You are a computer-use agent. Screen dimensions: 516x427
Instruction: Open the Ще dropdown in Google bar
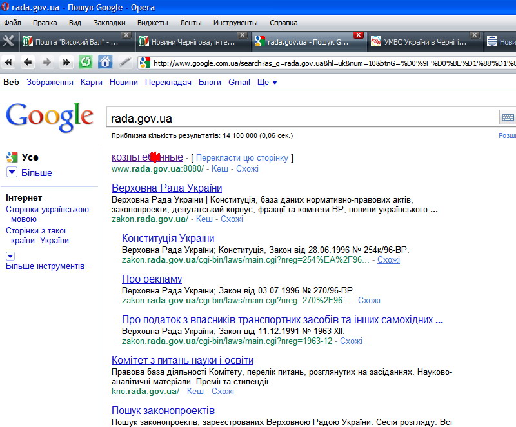tap(267, 83)
